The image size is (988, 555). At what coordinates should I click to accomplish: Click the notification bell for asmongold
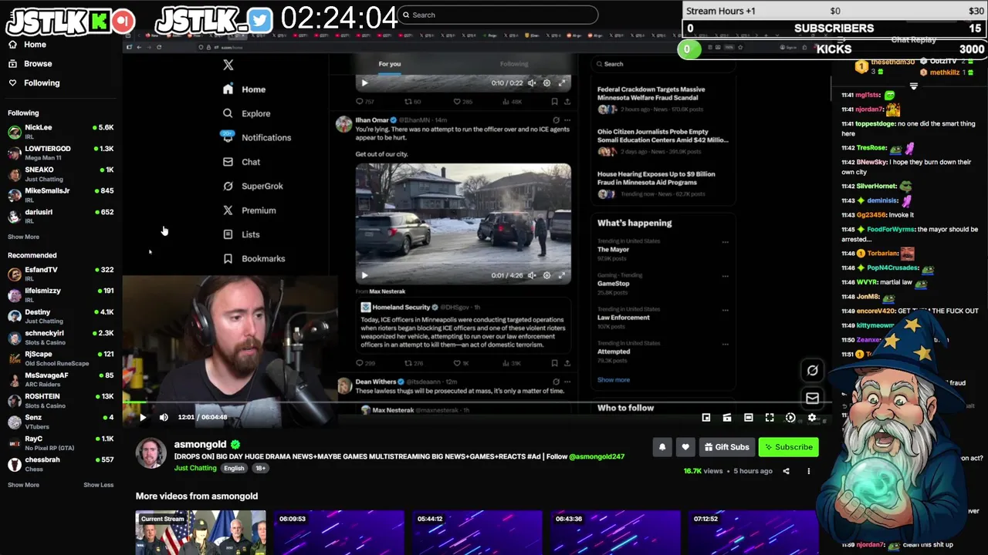click(x=662, y=447)
